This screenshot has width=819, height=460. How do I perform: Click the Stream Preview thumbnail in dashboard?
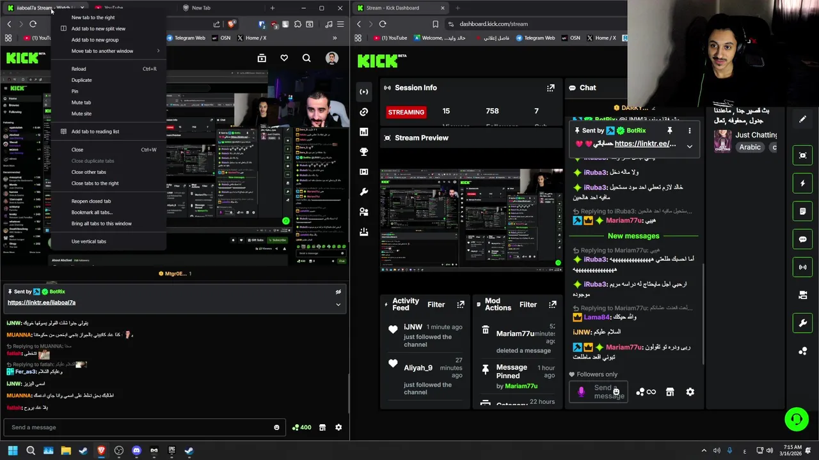(x=472, y=220)
